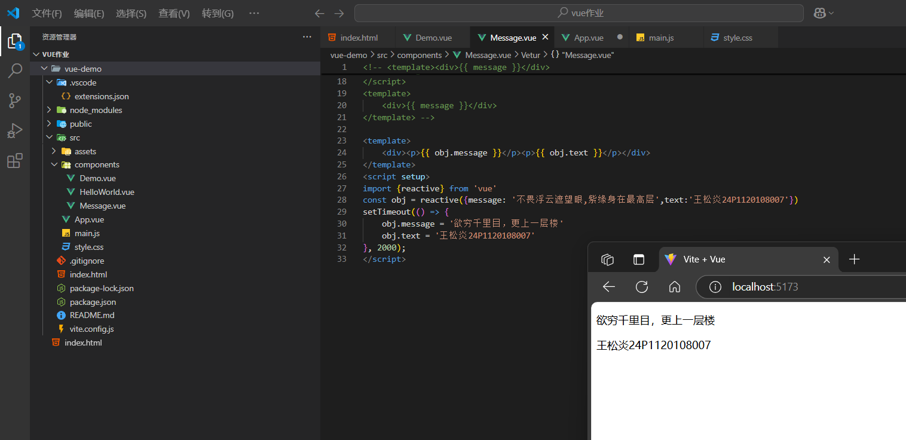Expand the node_modules folder

(50, 110)
